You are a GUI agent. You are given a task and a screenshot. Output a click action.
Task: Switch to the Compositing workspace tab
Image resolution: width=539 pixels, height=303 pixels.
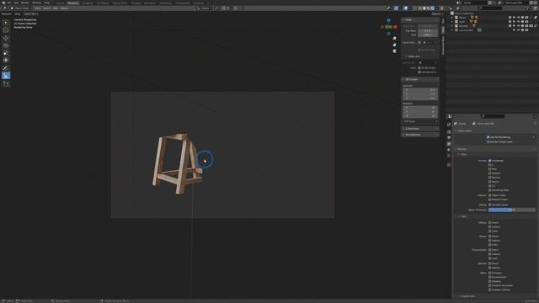[x=182, y=3]
